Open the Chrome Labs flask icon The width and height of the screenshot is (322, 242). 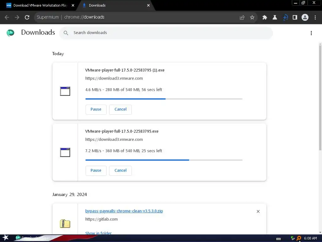(x=275, y=18)
